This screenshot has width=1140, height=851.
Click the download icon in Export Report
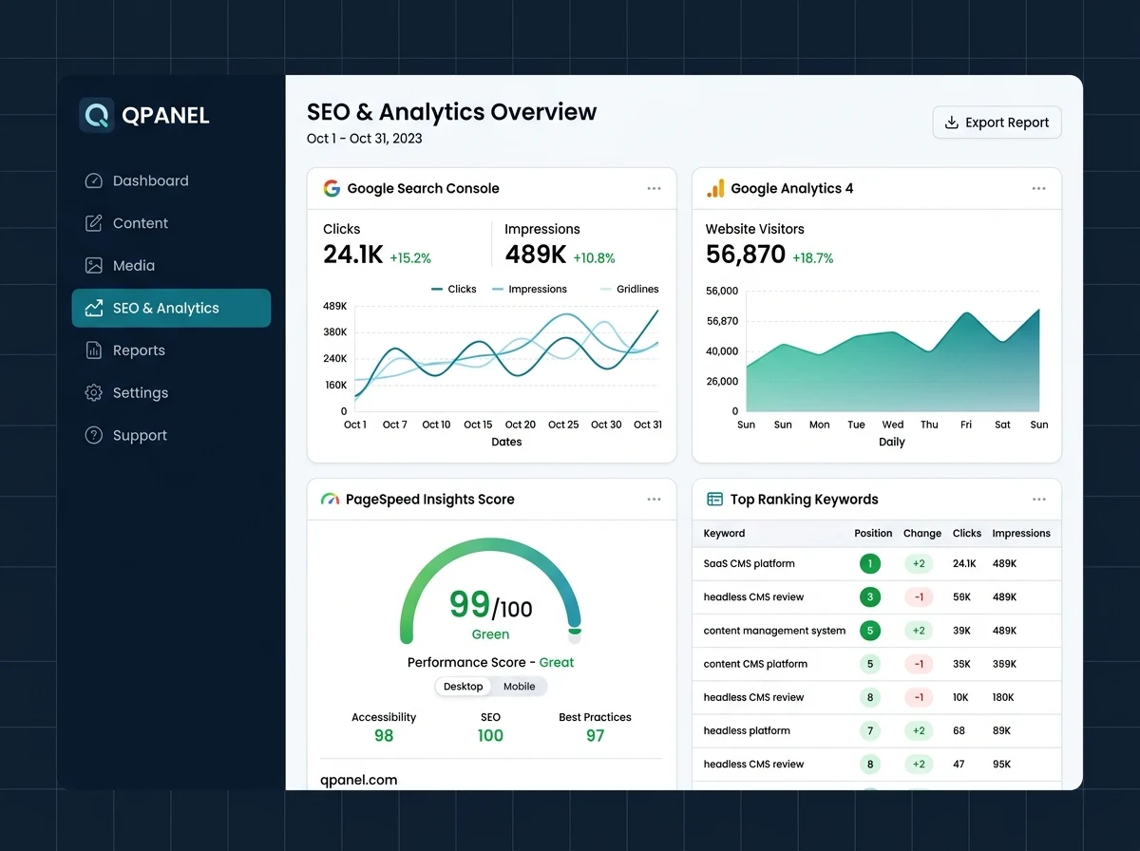click(x=951, y=123)
